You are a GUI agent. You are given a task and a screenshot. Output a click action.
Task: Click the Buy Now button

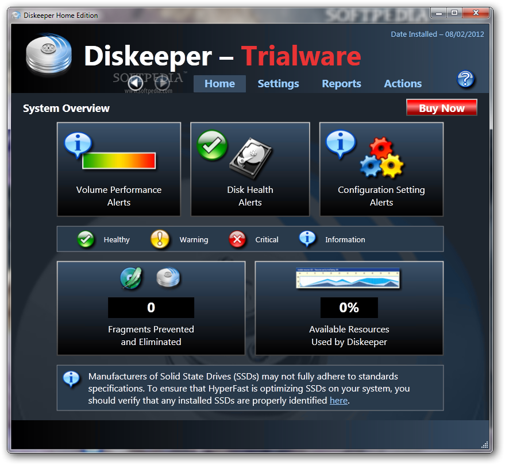[442, 108]
